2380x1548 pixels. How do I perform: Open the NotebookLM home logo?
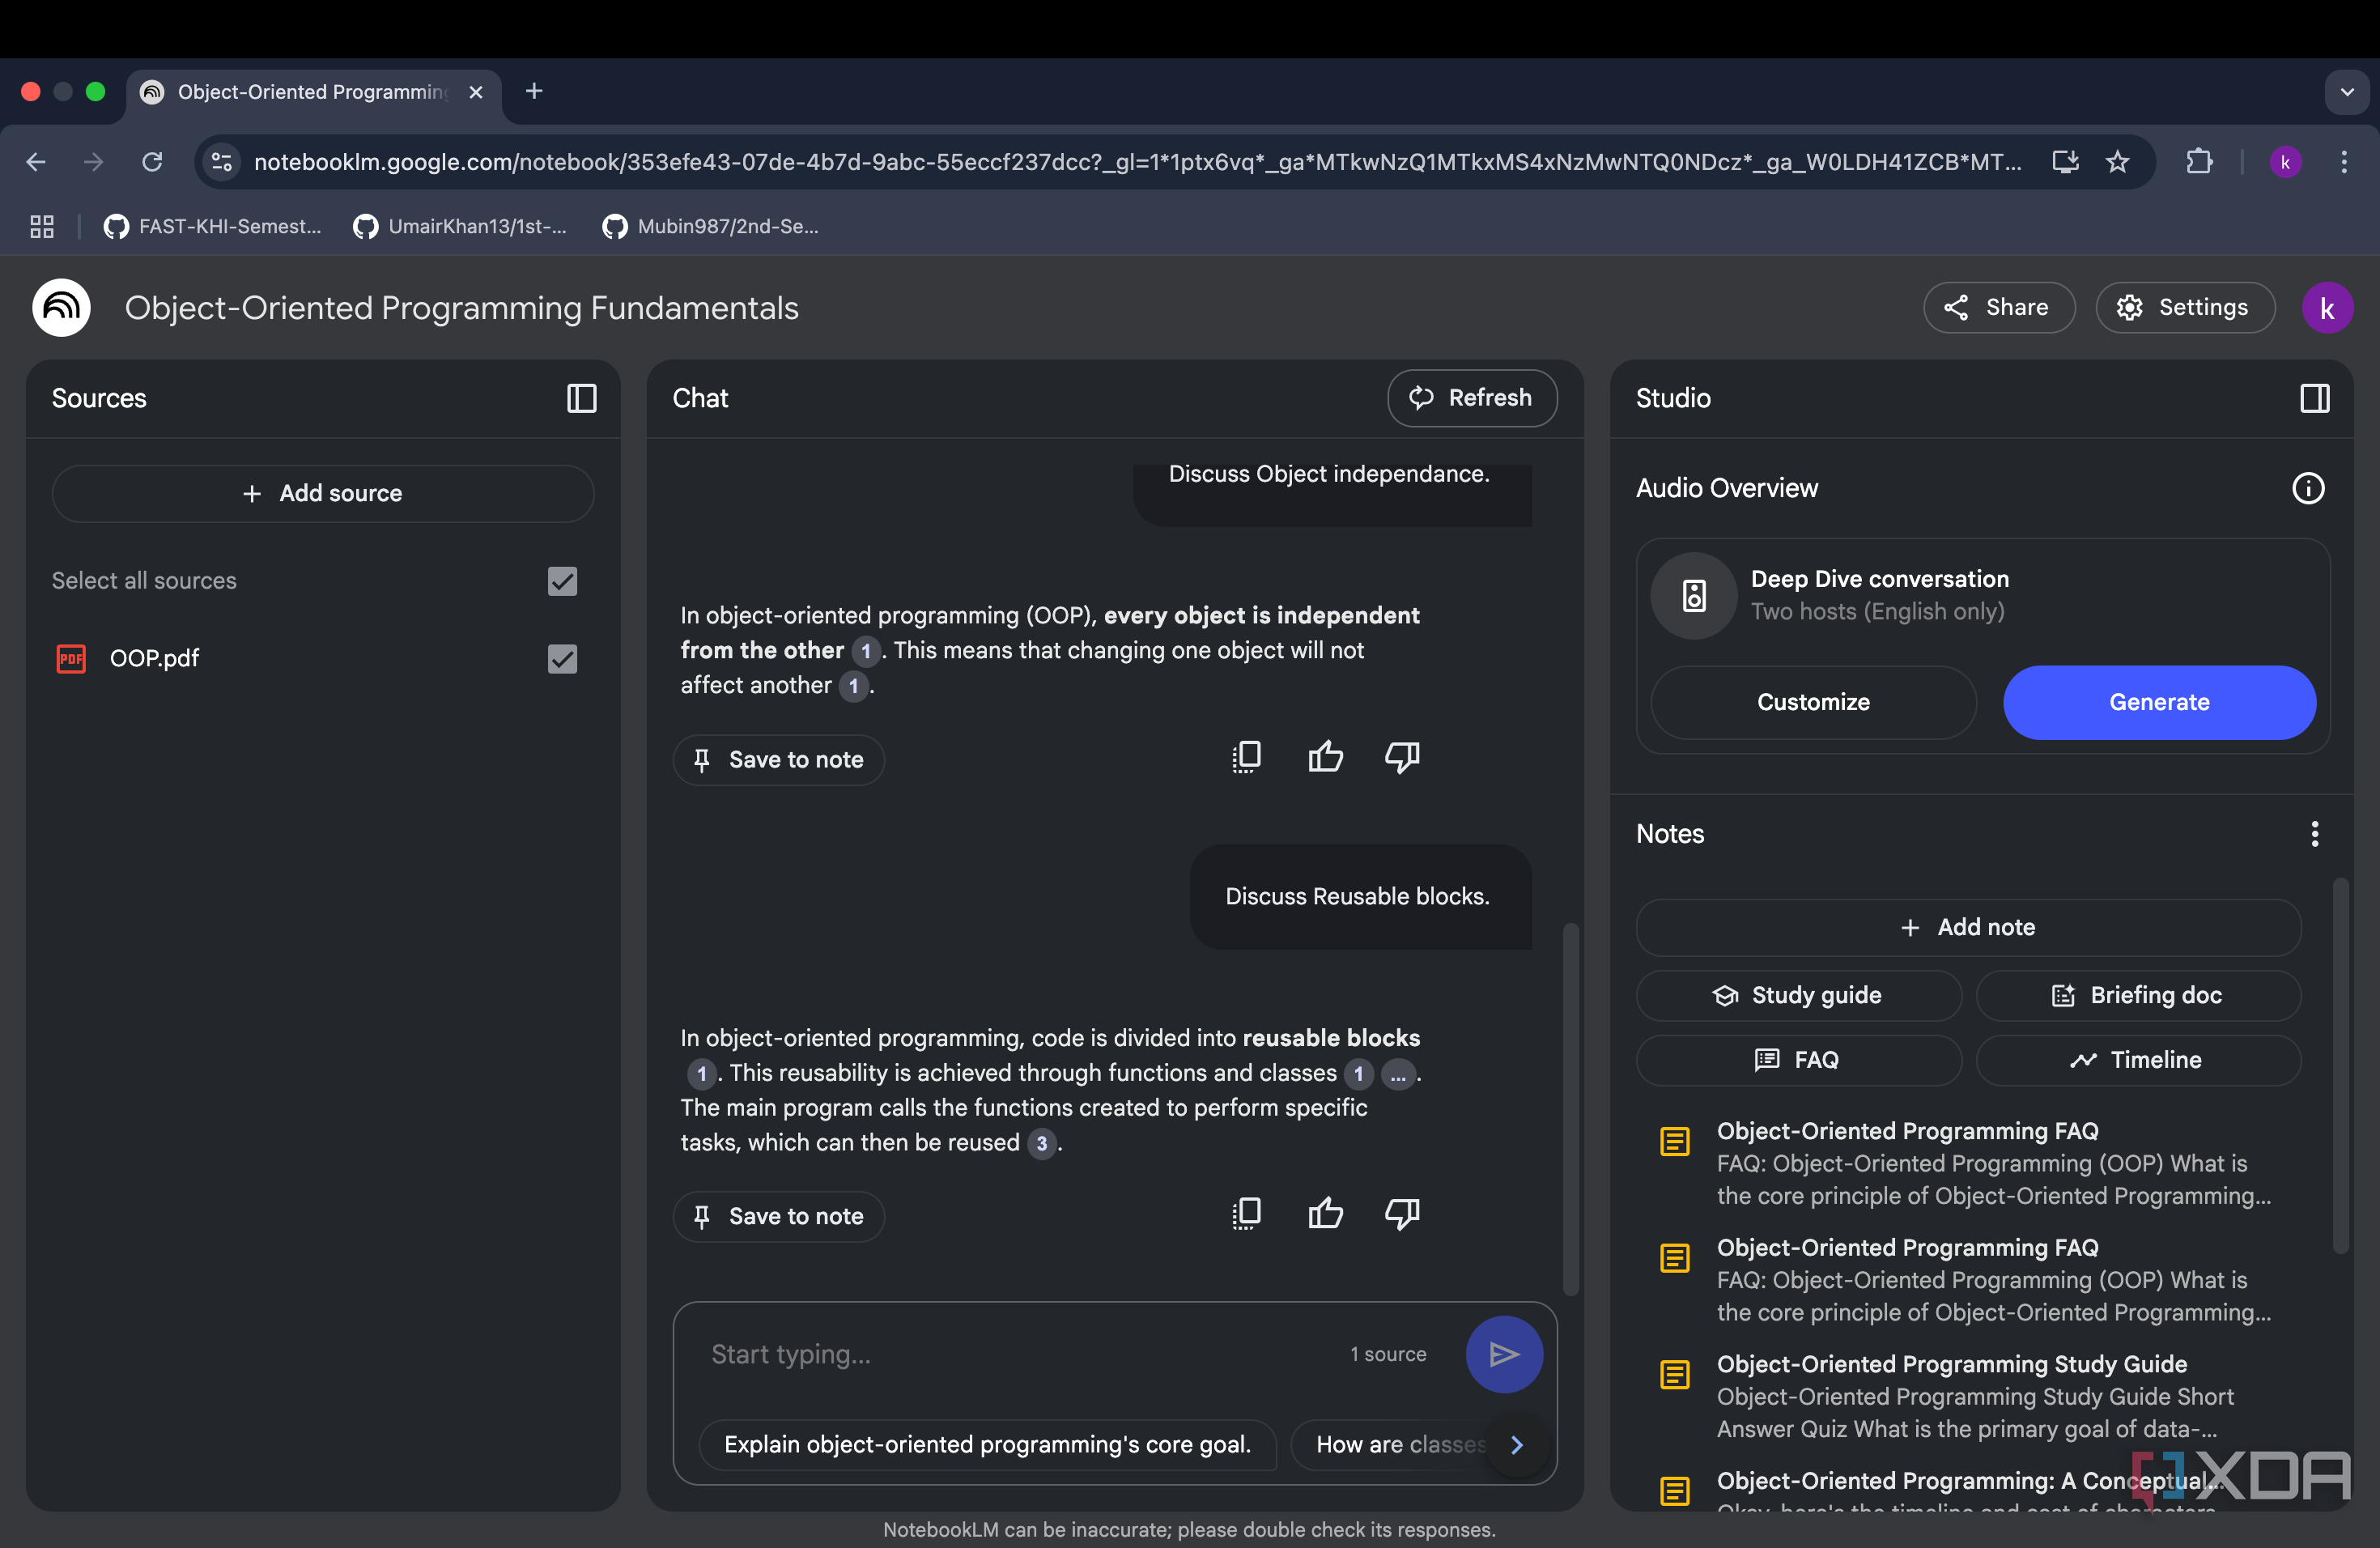(61, 308)
